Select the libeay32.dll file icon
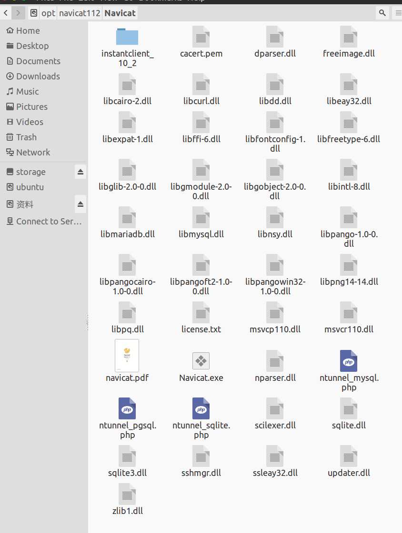The width and height of the screenshot is (402, 533). 349,84
